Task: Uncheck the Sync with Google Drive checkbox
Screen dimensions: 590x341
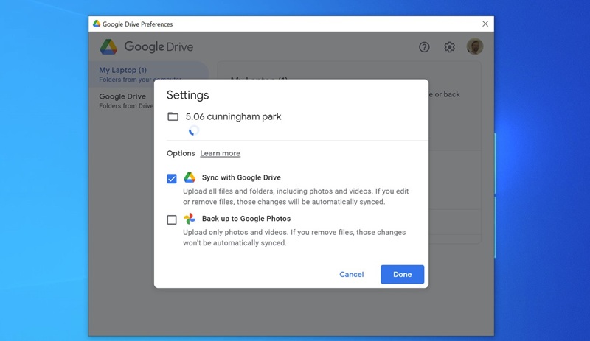Action: [172, 178]
